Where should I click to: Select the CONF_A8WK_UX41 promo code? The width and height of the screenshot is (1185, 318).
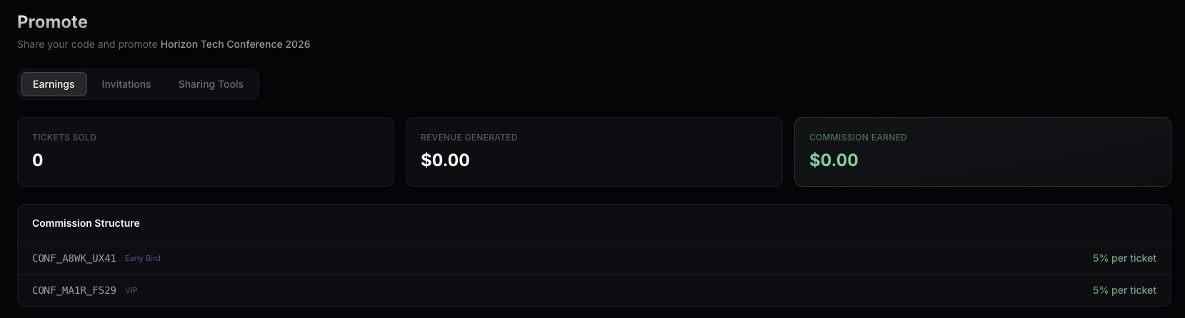[x=74, y=258]
